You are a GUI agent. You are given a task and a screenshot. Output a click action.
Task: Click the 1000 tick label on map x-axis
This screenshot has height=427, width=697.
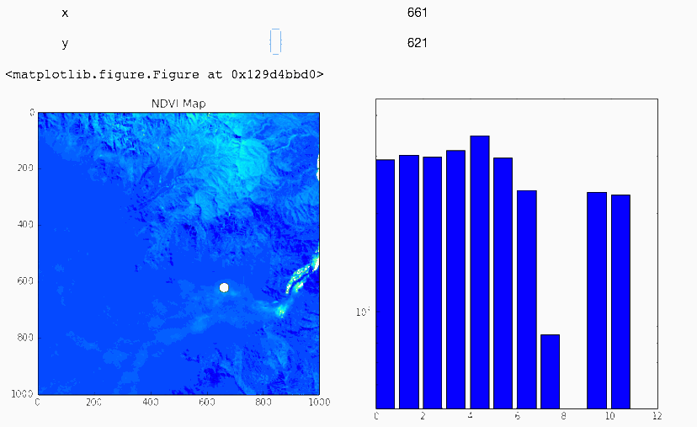(x=319, y=402)
